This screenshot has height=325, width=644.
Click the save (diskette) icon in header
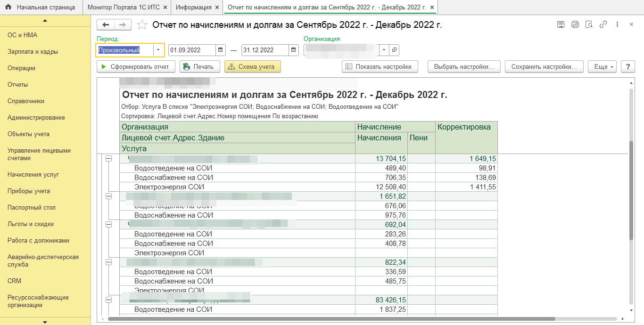(x=561, y=25)
